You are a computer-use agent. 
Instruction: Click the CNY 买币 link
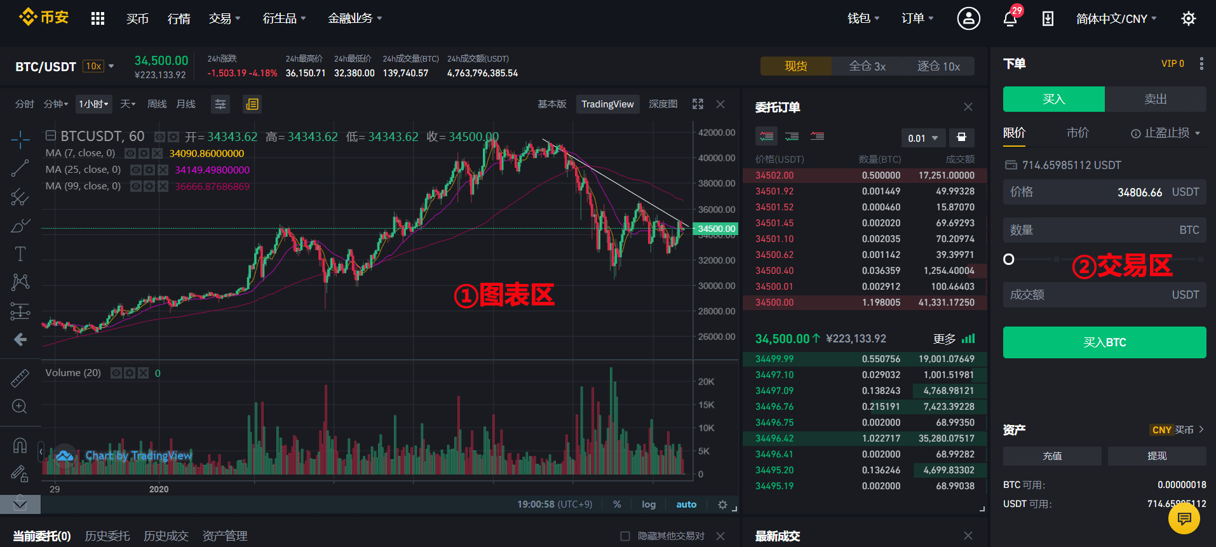click(1177, 430)
